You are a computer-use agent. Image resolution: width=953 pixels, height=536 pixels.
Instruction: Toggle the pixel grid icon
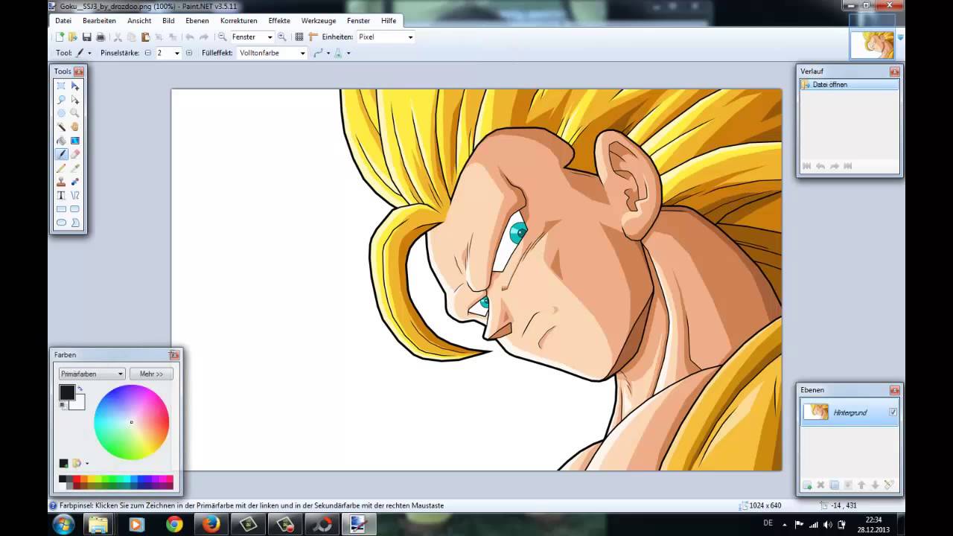[x=299, y=36]
